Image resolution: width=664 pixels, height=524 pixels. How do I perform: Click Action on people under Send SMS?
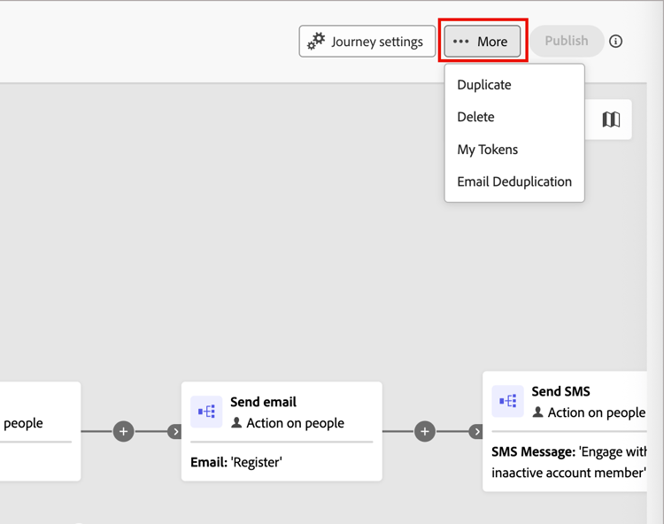point(597,412)
